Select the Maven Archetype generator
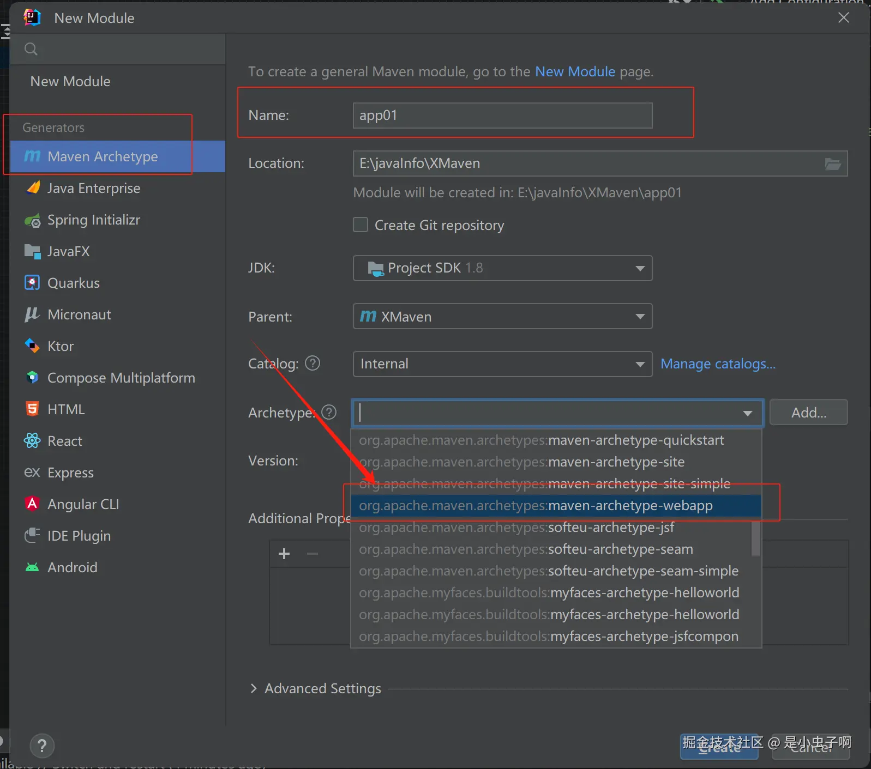 (118, 156)
